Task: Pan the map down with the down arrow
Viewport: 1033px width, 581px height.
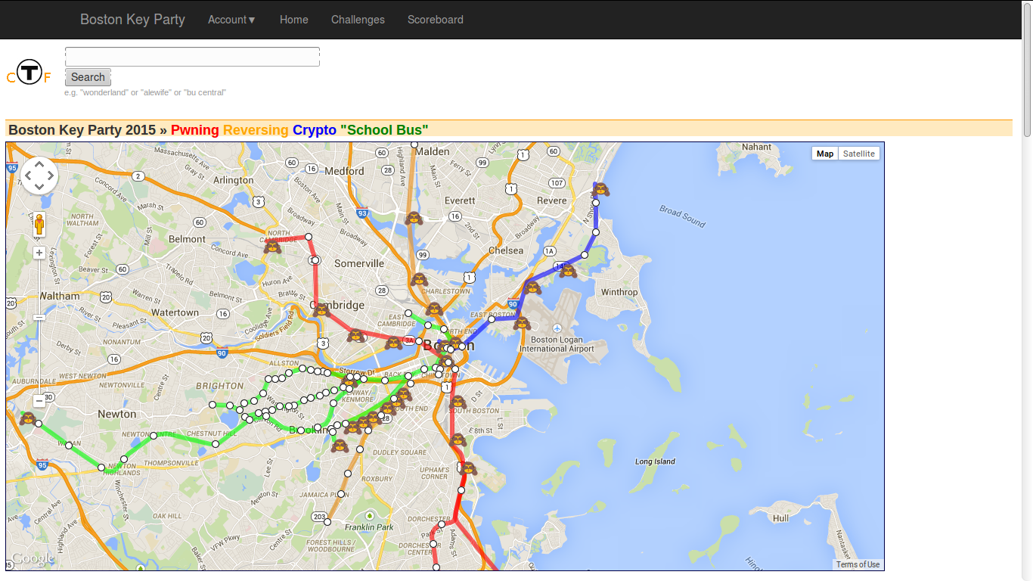Action: point(39,188)
